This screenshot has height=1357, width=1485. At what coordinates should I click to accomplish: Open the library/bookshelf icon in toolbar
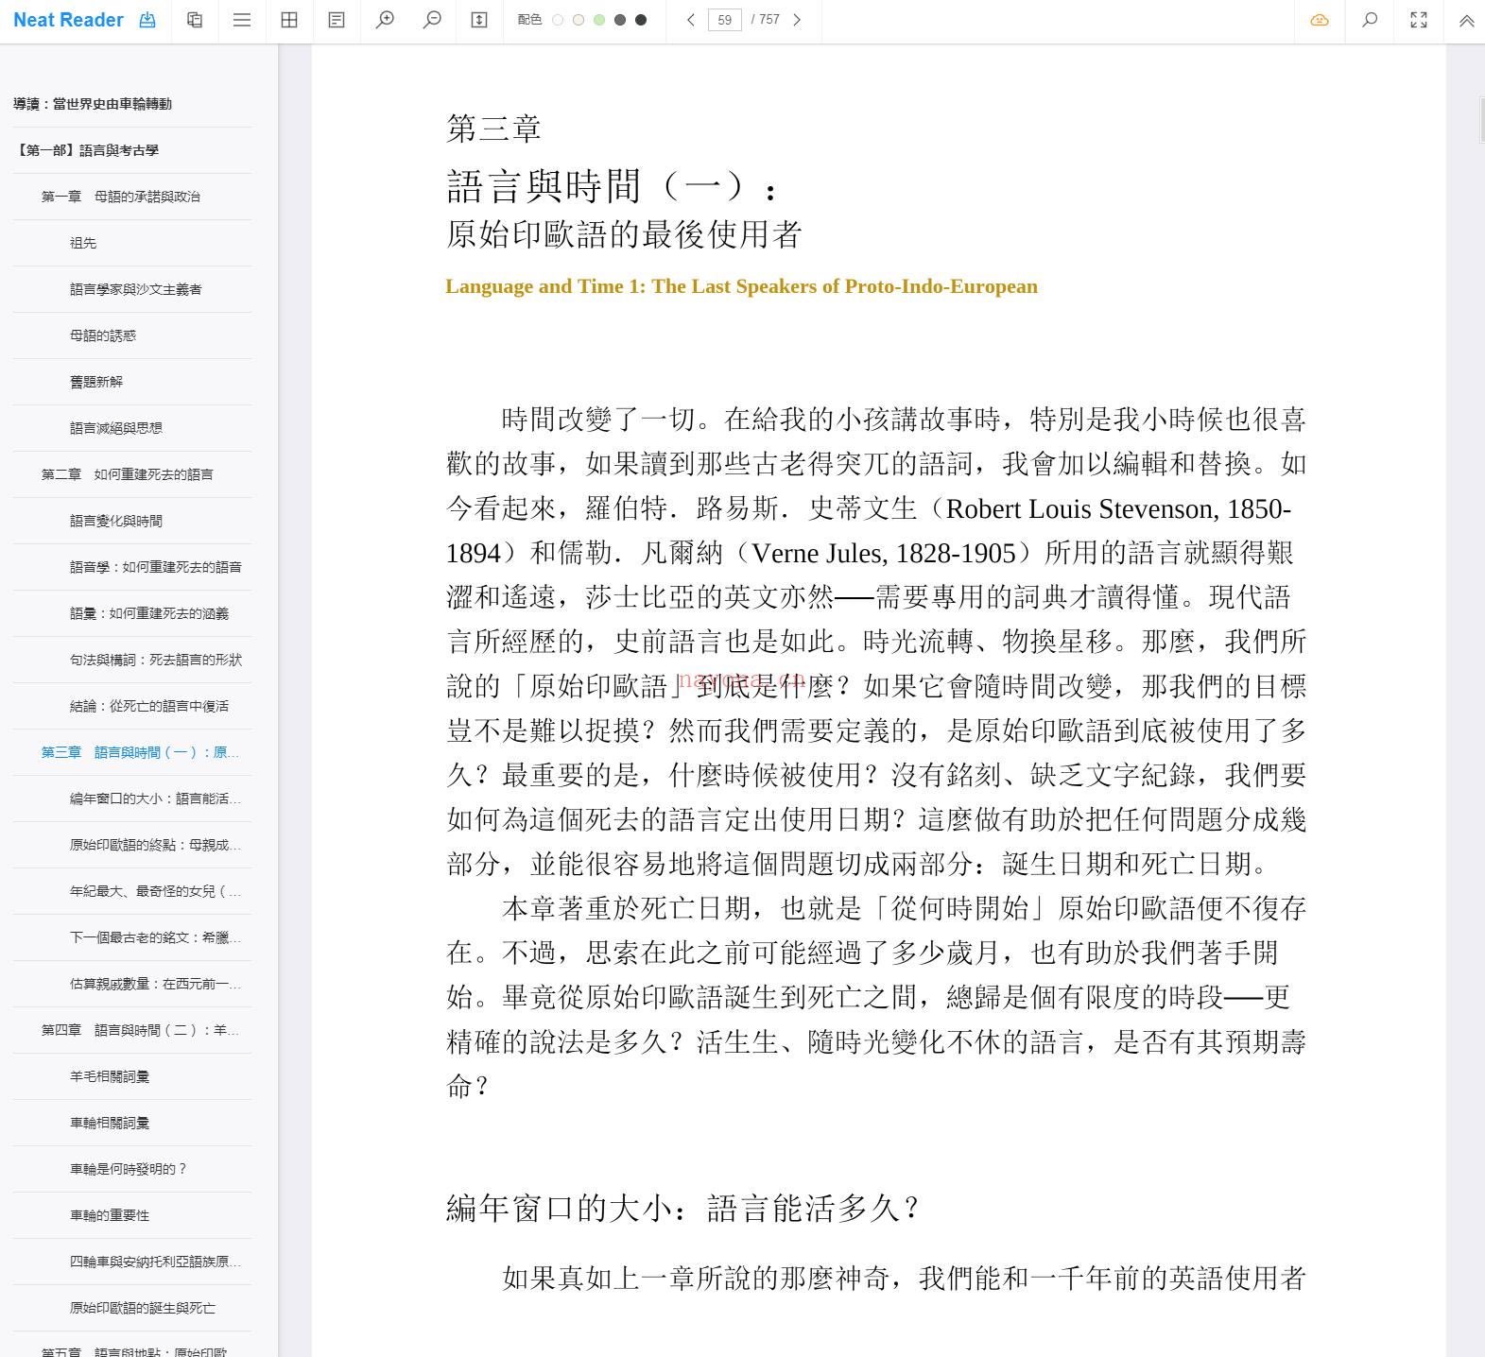click(x=195, y=20)
